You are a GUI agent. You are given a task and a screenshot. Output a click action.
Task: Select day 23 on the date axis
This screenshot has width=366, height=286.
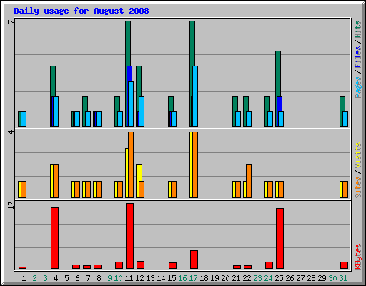(x=257, y=278)
